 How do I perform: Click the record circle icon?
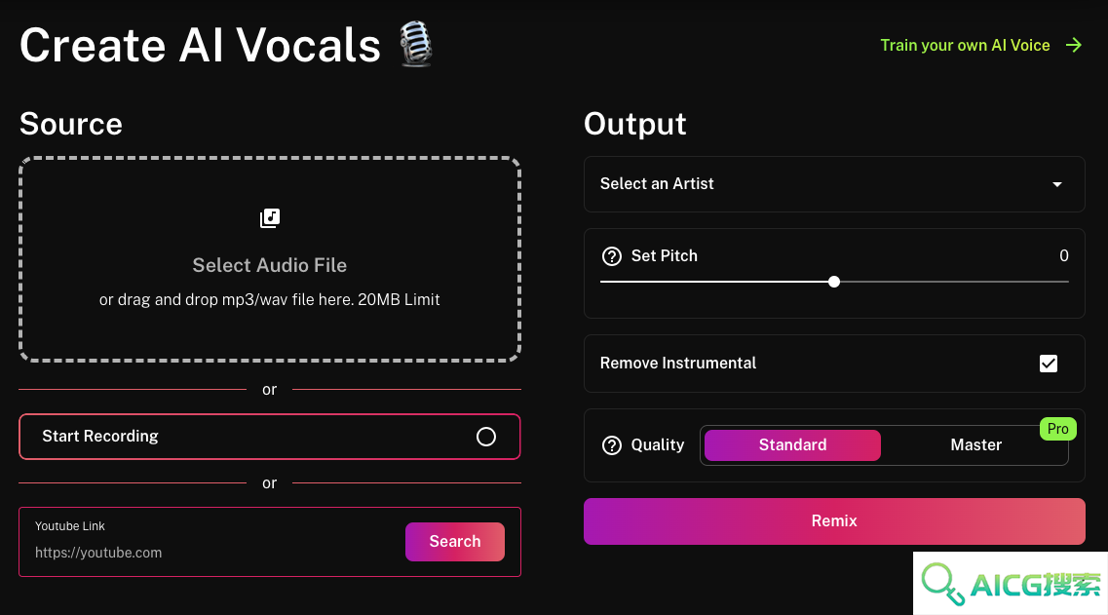486,437
